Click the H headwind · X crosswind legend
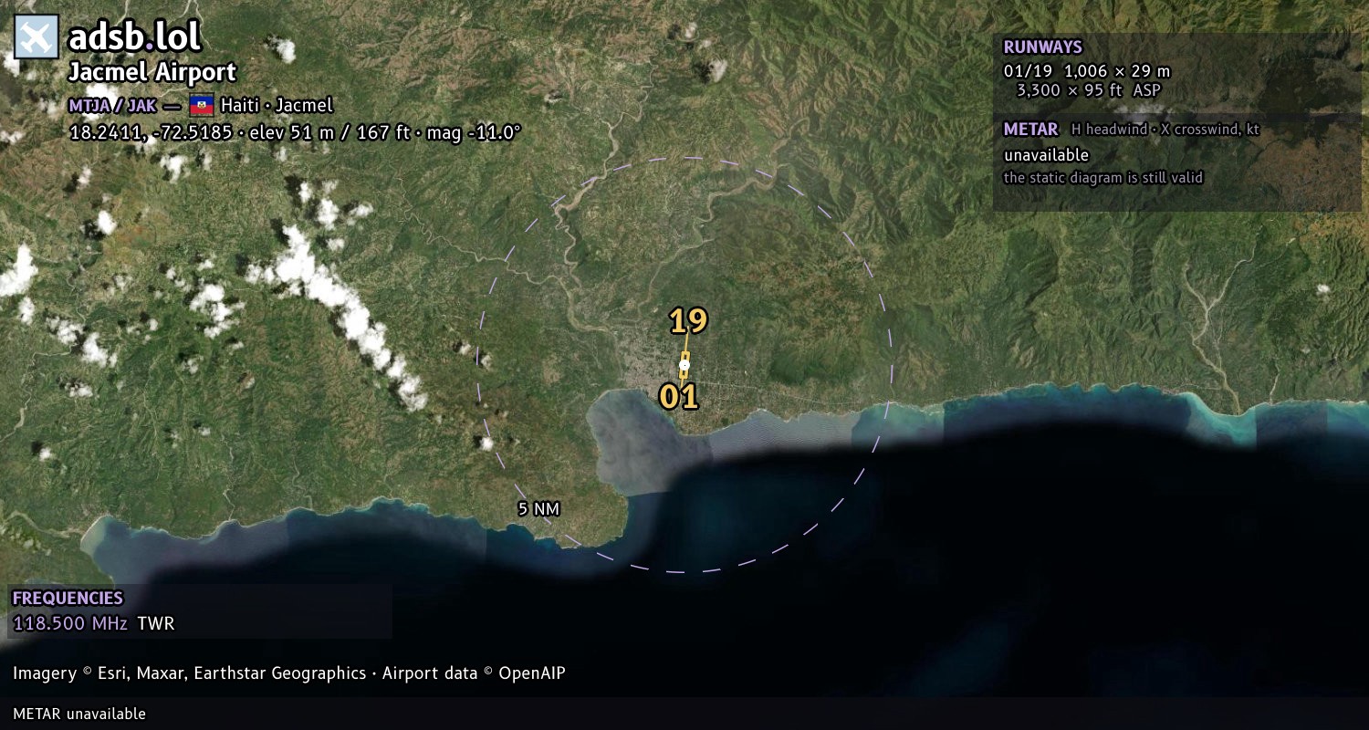 1165,130
